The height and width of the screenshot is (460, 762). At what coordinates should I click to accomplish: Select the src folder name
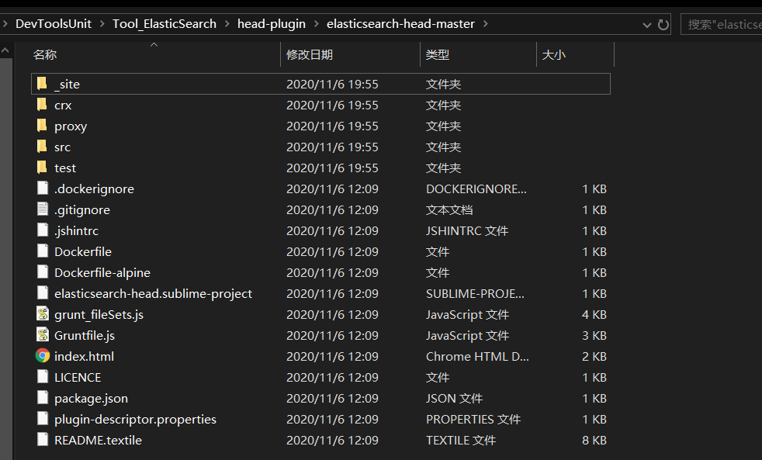click(62, 147)
